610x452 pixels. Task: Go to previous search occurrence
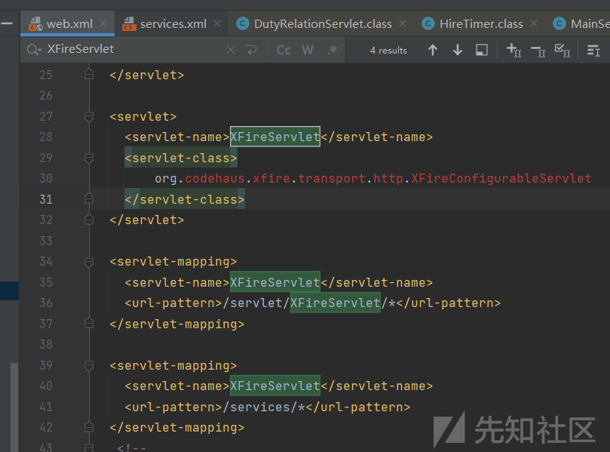(433, 50)
